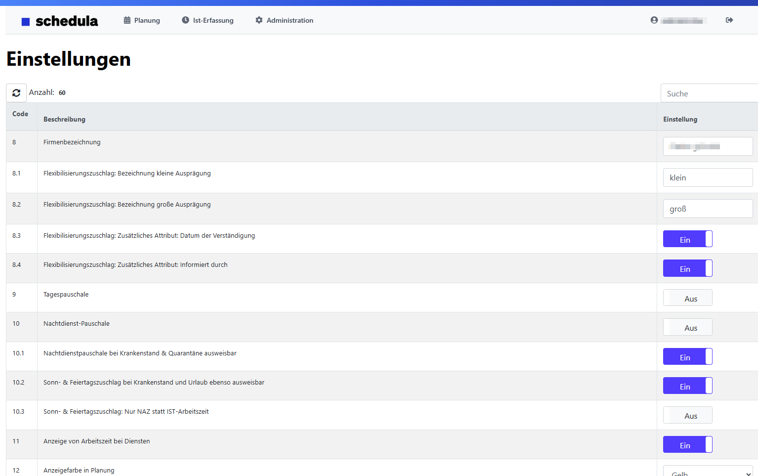Open the Anzeigefarbe in Planung dropdown
The width and height of the screenshot is (758, 476).
click(x=708, y=472)
